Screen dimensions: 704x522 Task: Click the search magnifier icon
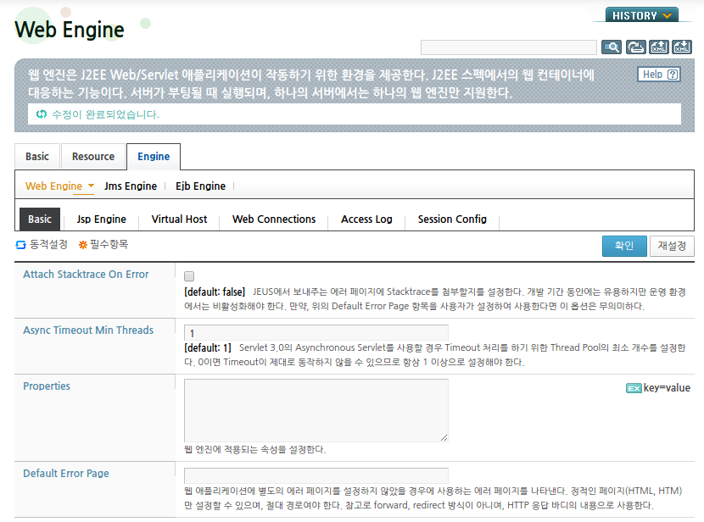tap(611, 47)
